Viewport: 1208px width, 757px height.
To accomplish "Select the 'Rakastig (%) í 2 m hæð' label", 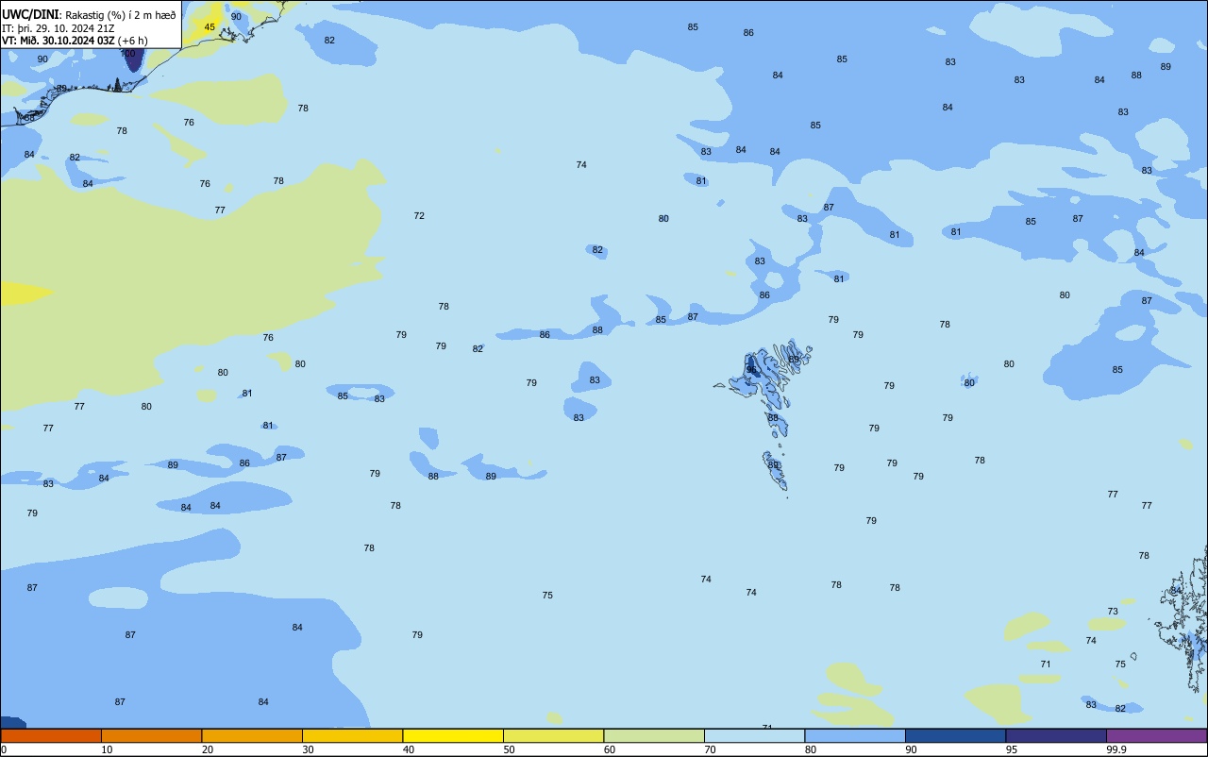I will [121, 14].
